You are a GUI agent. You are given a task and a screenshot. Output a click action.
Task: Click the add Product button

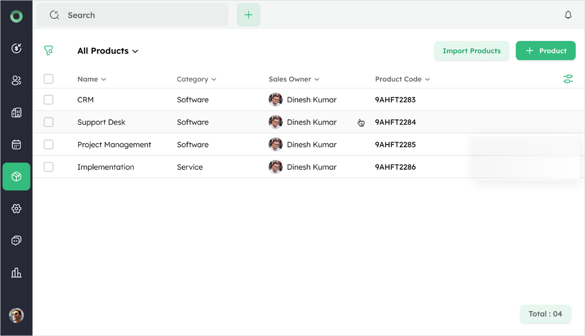pyautogui.click(x=546, y=51)
